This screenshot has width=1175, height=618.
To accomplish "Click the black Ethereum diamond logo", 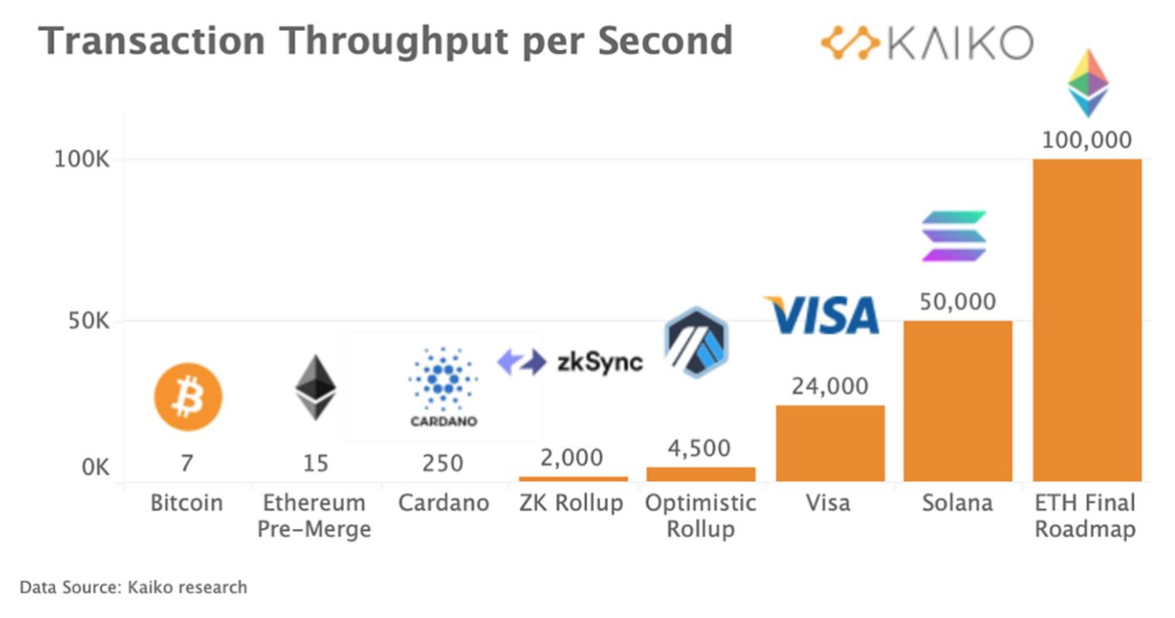I will [316, 387].
